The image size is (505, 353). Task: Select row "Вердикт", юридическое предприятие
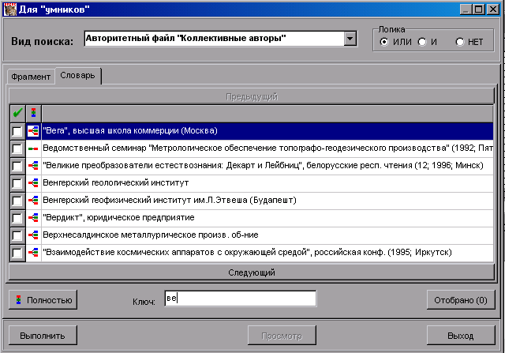pyautogui.click(x=267, y=218)
